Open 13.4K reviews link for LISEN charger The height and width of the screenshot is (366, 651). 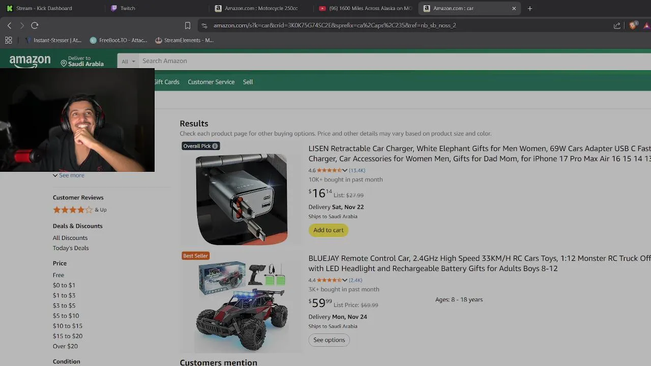(357, 170)
